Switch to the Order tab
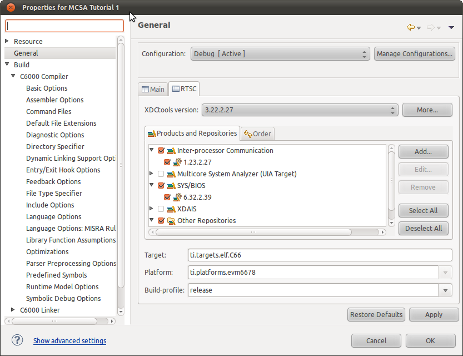Image resolution: width=463 pixels, height=356 pixels. tap(257, 133)
